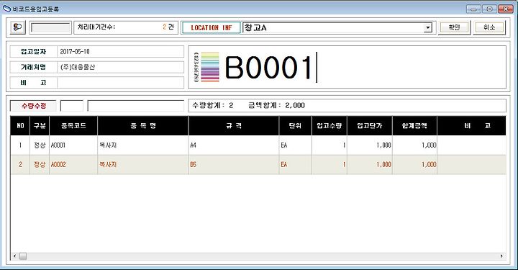
Task: Click the 입고단가 column header
Action: [370, 125]
